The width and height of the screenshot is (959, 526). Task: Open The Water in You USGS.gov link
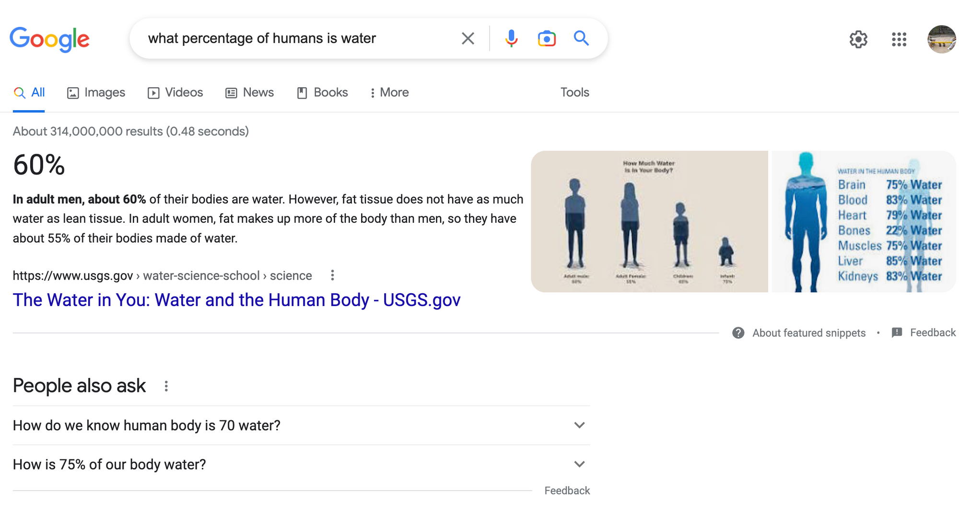coord(236,300)
